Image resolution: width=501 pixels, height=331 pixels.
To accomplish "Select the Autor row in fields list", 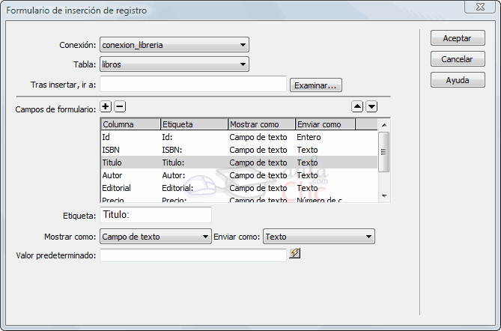I will tap(239, 175).
